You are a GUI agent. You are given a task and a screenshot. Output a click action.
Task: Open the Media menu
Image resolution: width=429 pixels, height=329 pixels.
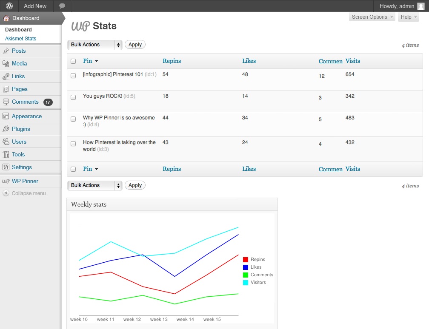coord(20,63)
